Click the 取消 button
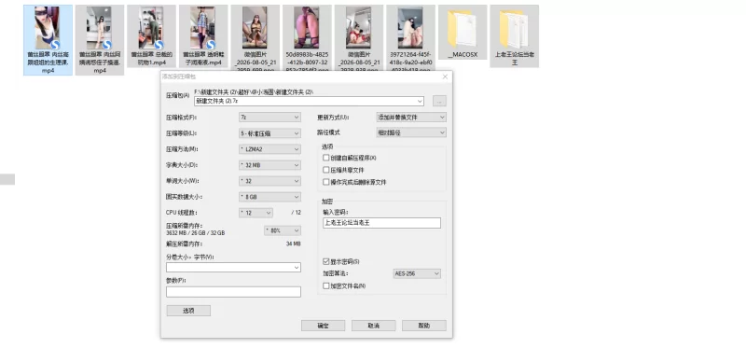The width and height of the screenshot is (746, 362). coord(374,326)
